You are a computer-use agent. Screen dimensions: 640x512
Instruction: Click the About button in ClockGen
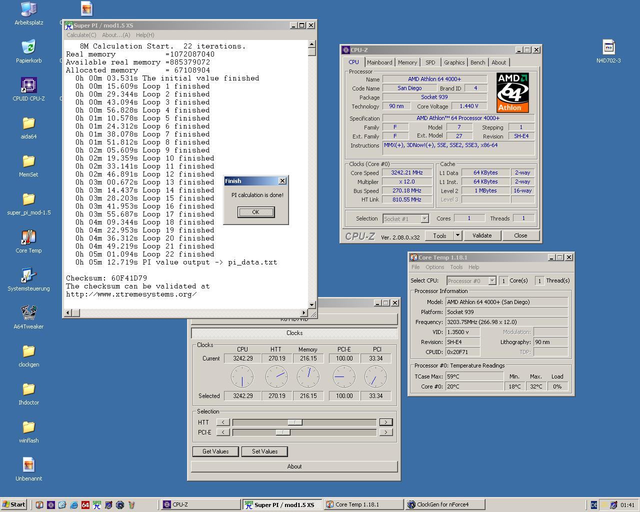(294, 466)
